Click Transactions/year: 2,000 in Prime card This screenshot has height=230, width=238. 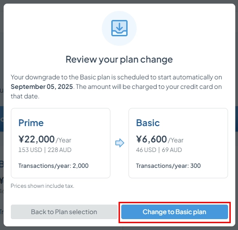[53, 166]
